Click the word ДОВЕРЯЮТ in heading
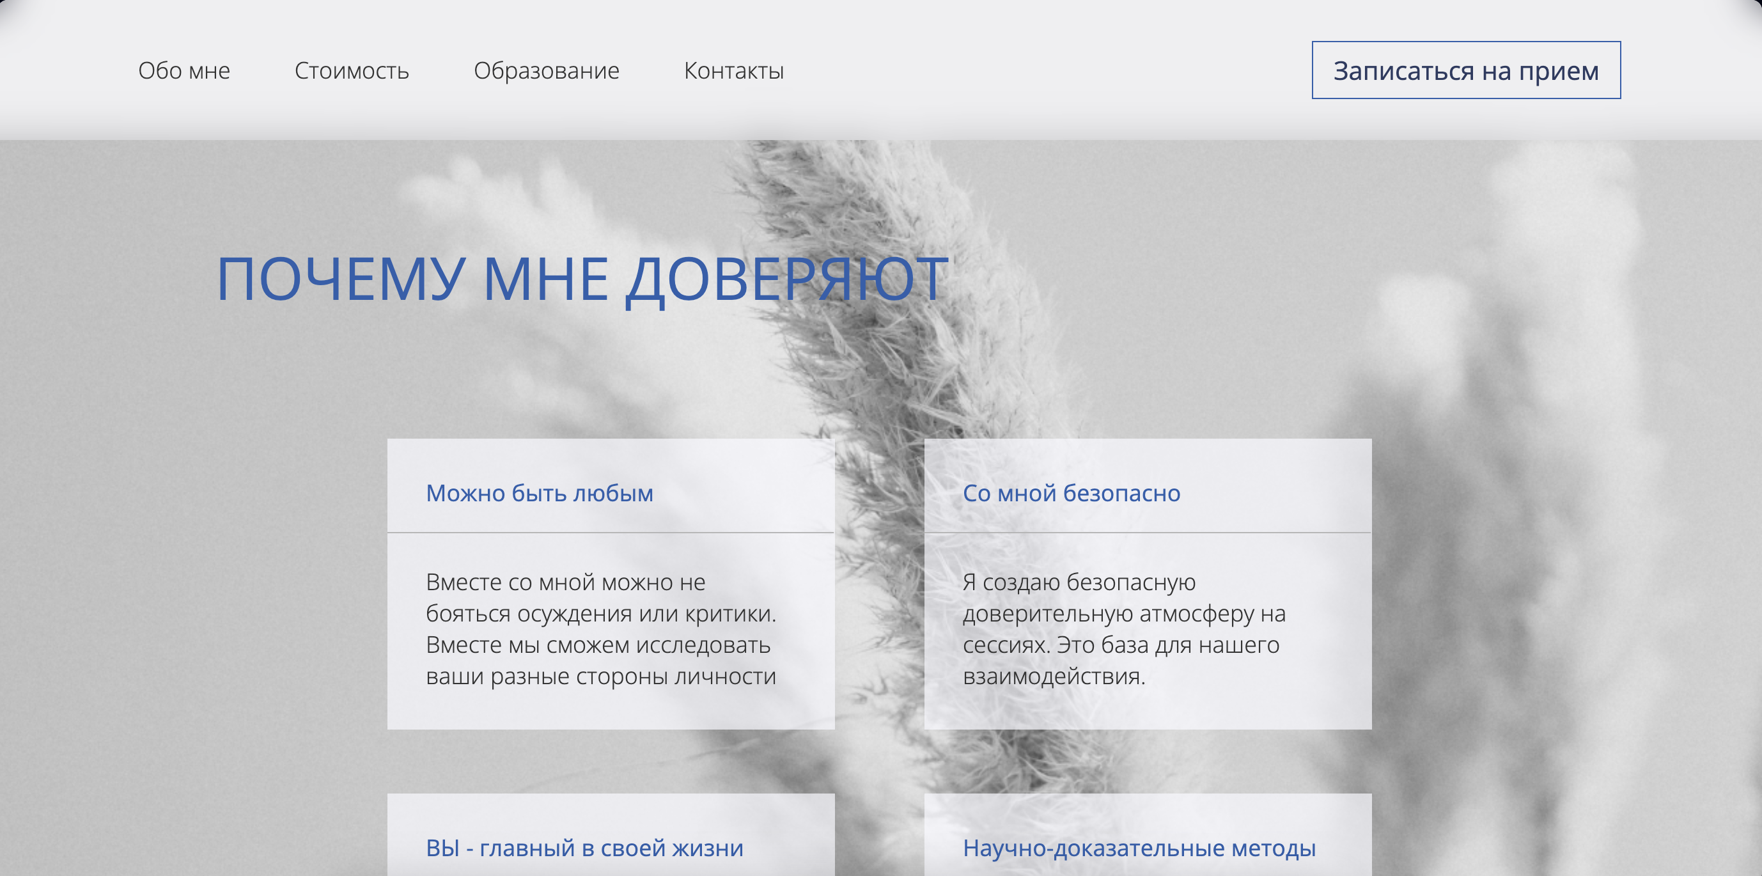 tap(786, 279)
